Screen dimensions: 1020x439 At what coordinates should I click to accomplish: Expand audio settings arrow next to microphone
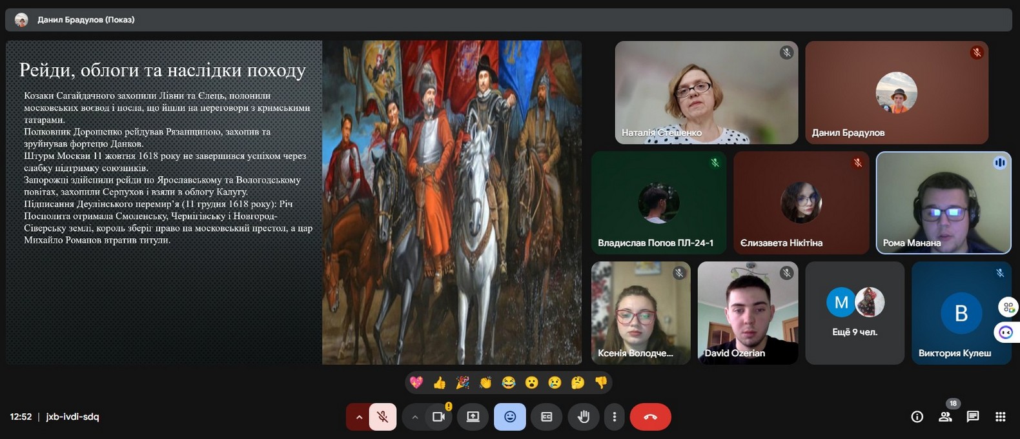pyautogui.click(x=358, y=417)
